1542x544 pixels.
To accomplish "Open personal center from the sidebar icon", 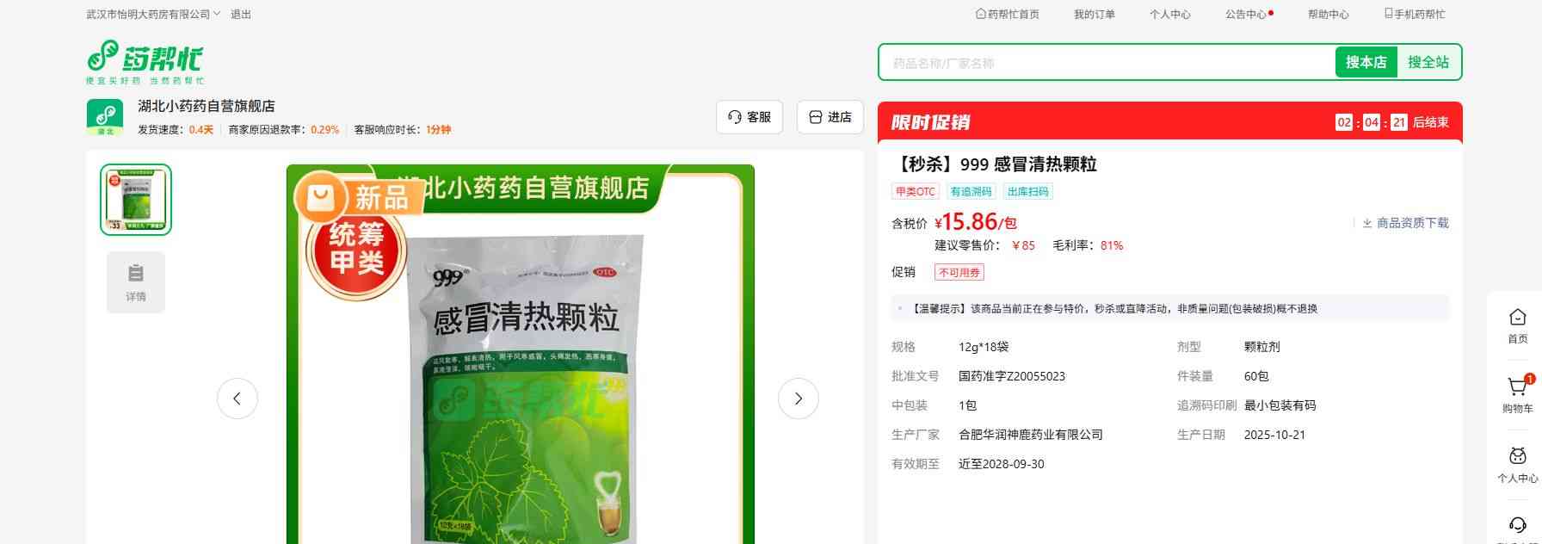I will pos(1517,456).
